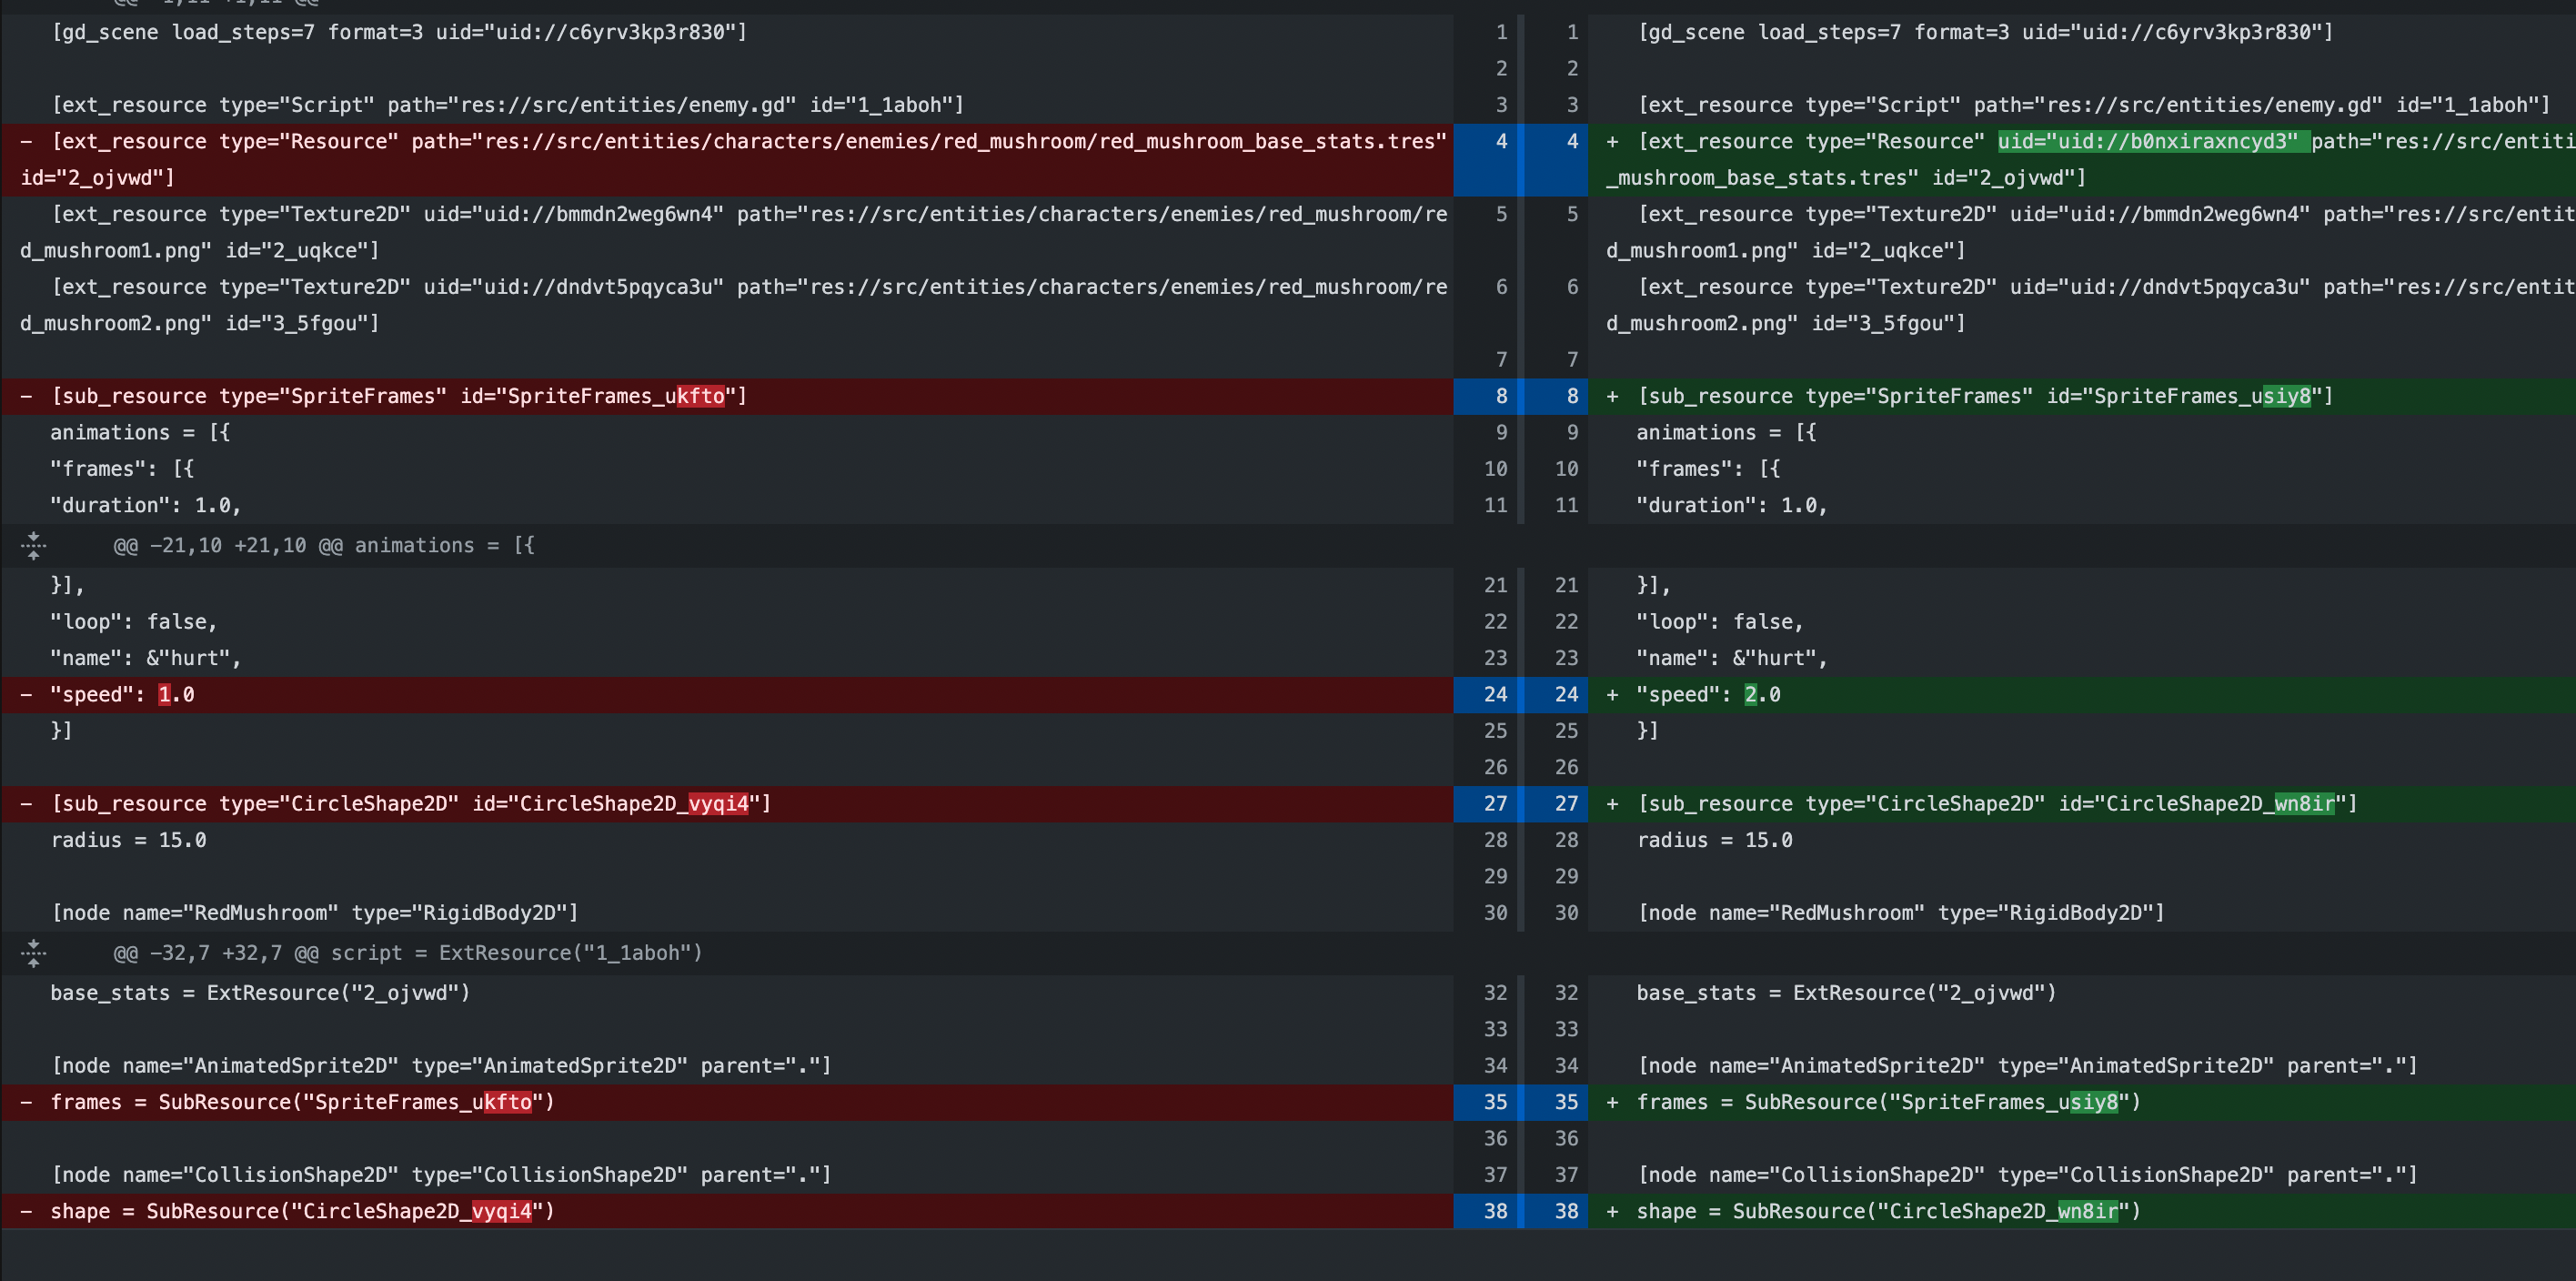The image size is (2576, 1281).
Task: Click the unfold arrows beside the script hunk header
Action: [33, 953]
